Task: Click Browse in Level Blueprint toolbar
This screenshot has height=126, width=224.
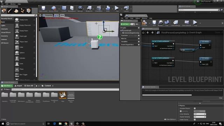Action: (x=160, y=23)
